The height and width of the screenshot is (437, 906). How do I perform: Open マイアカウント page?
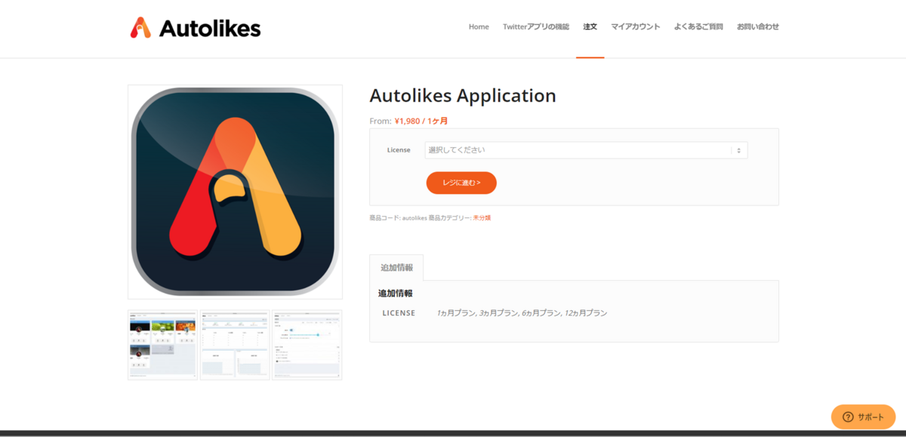coord(636,26)
